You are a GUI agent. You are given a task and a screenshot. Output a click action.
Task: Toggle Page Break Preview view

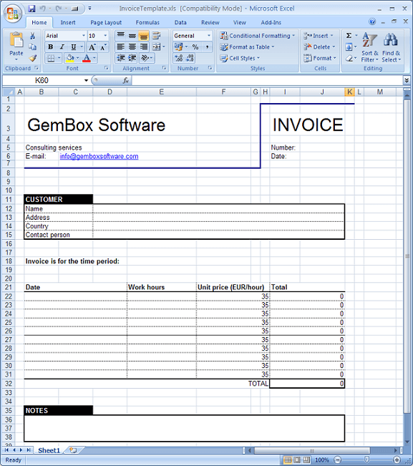306,460
